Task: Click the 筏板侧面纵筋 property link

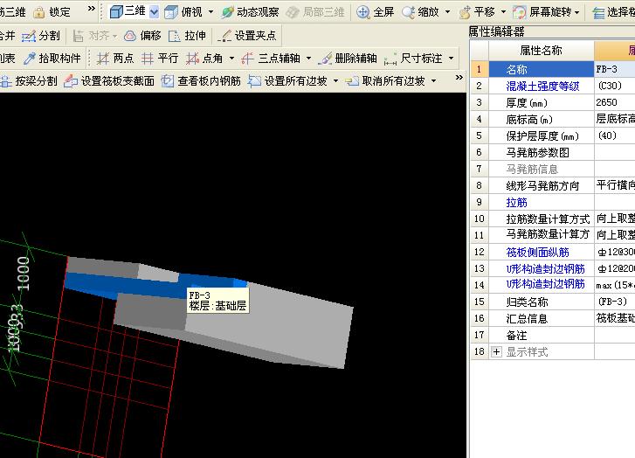Action: pos(537,252)
